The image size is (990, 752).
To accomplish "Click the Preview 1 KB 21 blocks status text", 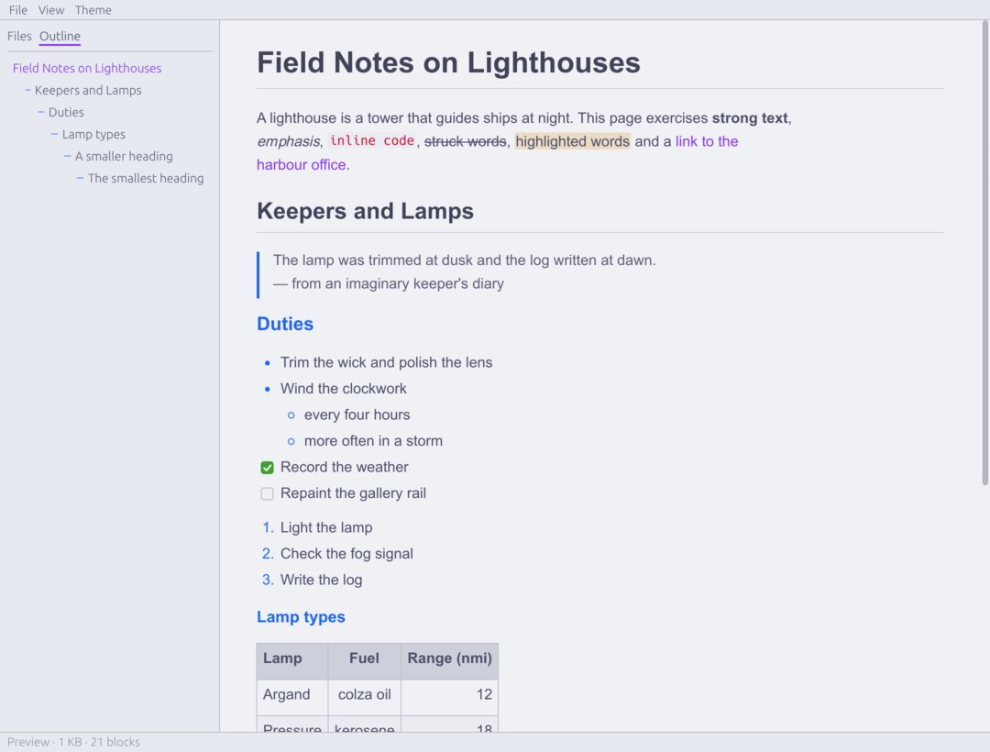I will pyautogui.click(x=73, y=742).
